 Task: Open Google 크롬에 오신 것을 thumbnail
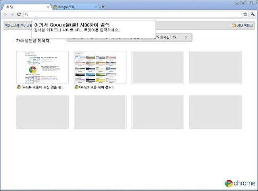pyautogui.click(x=42, y=67)
